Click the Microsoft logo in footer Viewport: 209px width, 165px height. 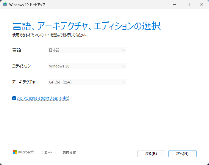coord(23,152)
